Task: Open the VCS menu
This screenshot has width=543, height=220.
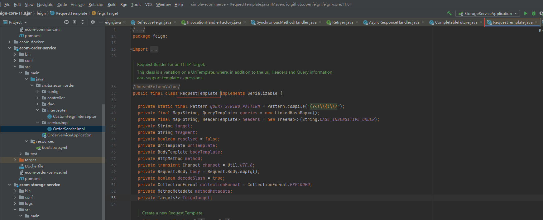Action: (x=149, y=4)
